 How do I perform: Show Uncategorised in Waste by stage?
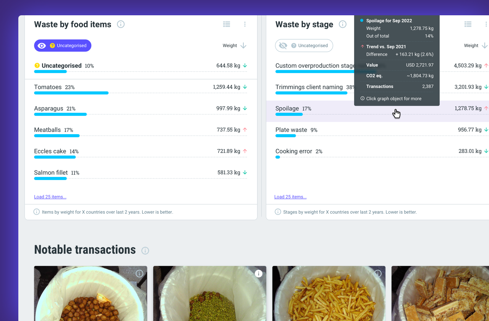tap(304, 45)
